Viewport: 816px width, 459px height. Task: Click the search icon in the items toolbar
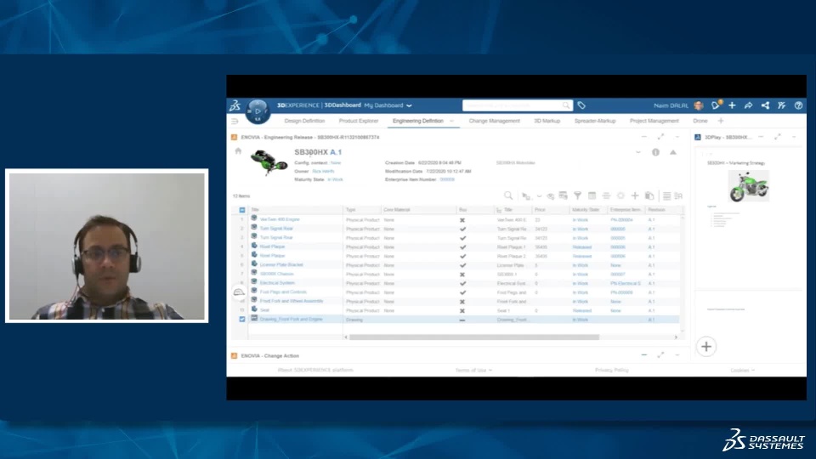pyautogui.click(x=508, y=195)
